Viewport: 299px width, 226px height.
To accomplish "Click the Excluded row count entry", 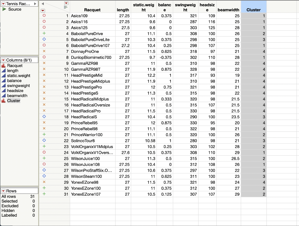I will [x=18, y=206].
